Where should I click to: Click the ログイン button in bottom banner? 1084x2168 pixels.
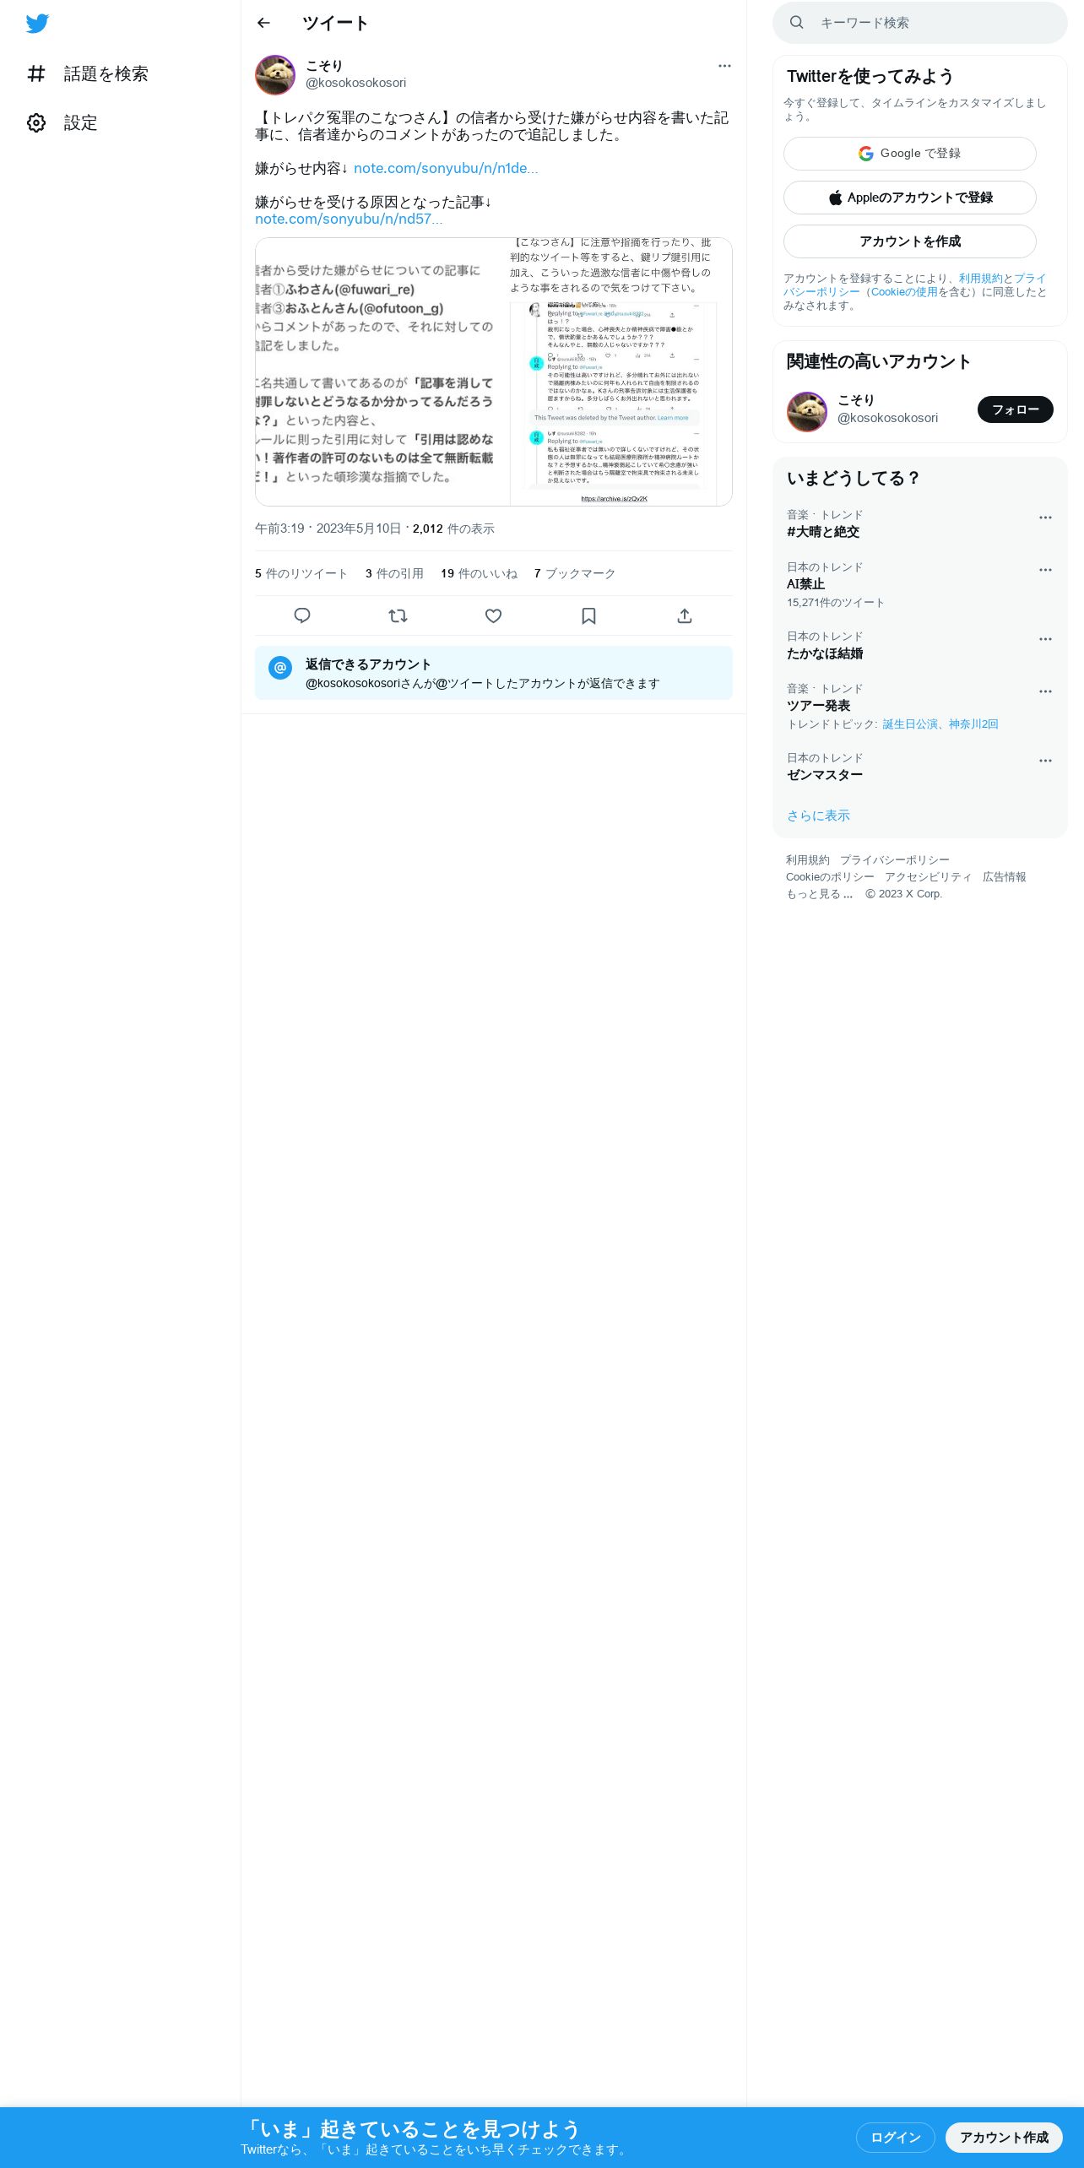(896, 2138)
